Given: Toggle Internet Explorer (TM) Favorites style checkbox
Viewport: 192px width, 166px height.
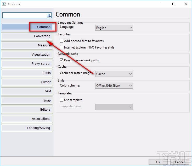Looking at the screenshot, I should click(61, 47).
